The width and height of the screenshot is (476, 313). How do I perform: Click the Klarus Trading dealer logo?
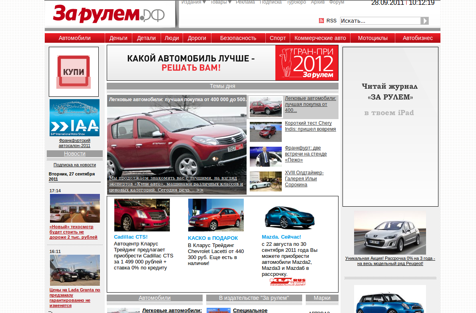pos(288,282)
